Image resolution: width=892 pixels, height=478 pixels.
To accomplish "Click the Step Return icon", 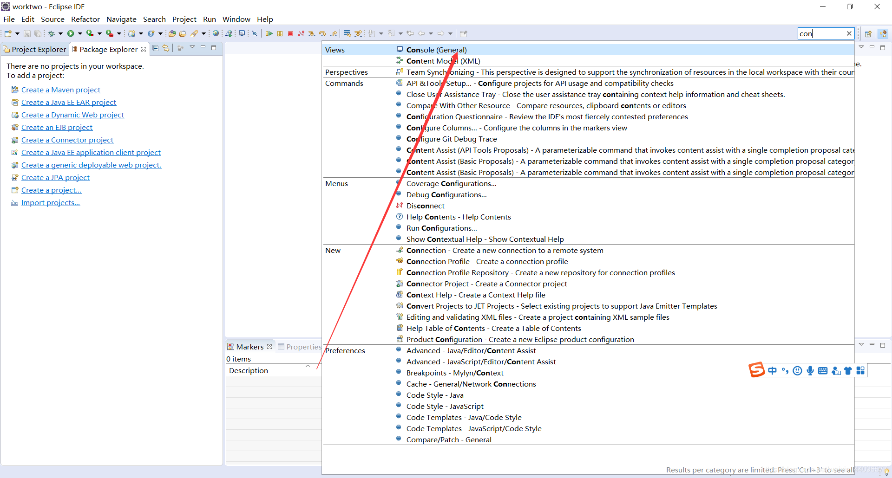I will point(334,33).
